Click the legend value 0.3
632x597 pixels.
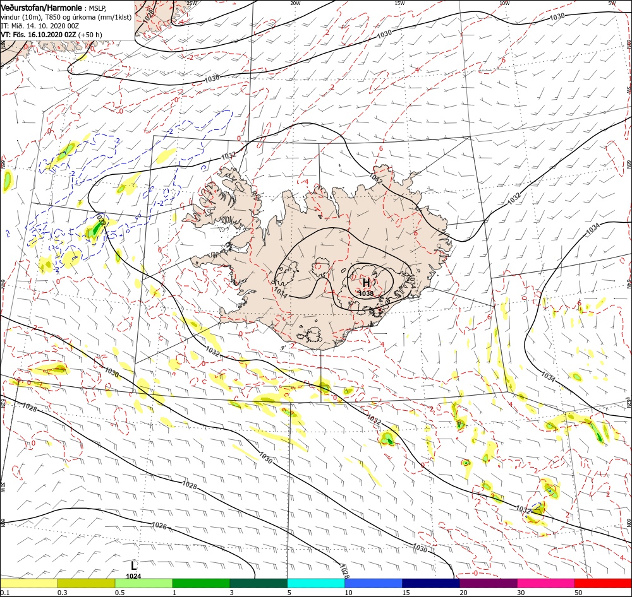62,593
